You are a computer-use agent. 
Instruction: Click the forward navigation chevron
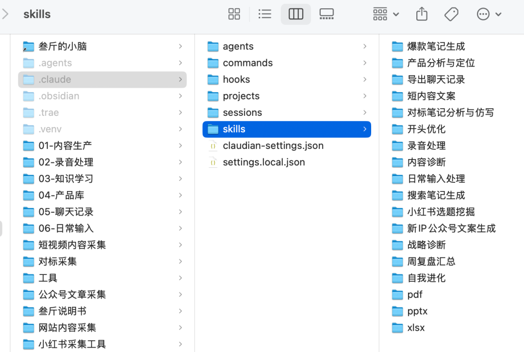(5, 14)
